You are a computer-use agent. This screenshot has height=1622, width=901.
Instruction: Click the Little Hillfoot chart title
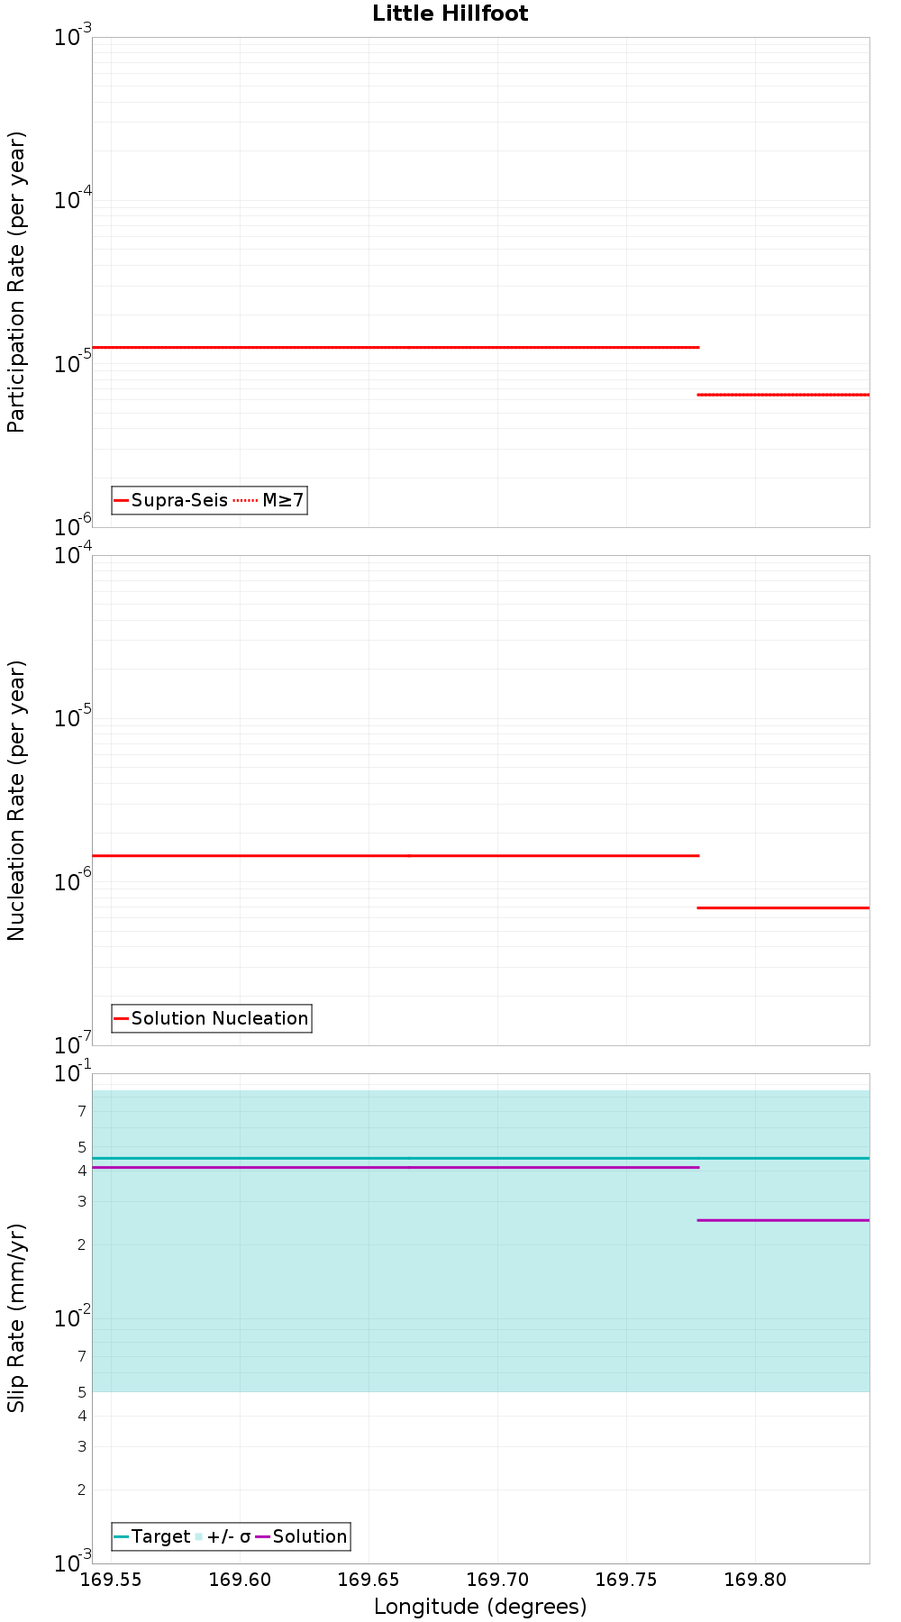coord(450,14)
